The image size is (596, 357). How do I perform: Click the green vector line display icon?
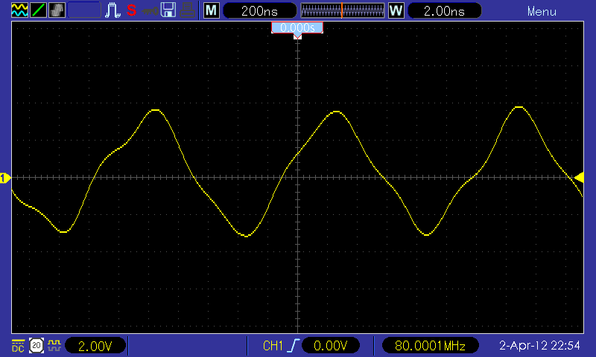pos(39,10)
